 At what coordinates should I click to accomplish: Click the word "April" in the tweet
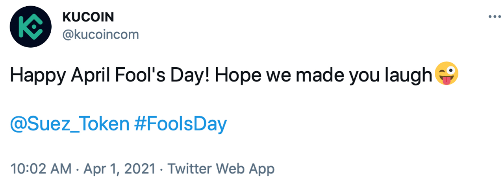pos(84,76)
